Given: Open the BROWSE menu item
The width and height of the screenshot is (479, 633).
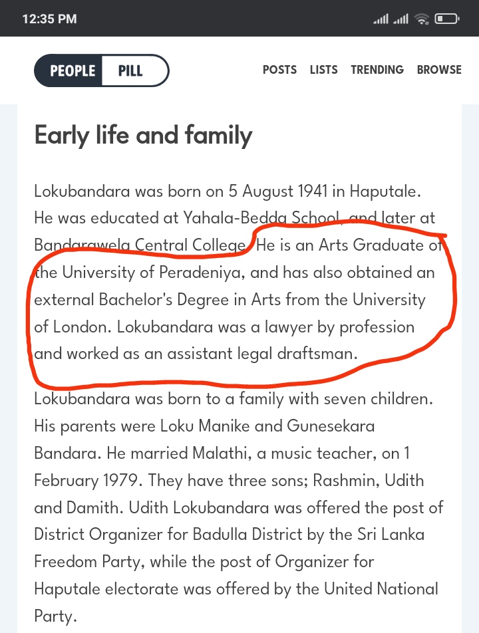Looking at the screenshot, I should [x=439, y=70].
